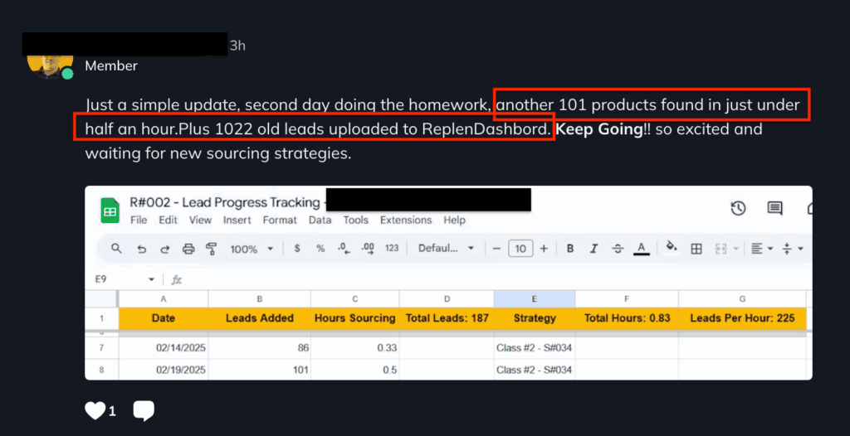Click the reply comment bubble button
Image resolution: width=850 pixels, height=436 pixels.
tap(144, 410)
